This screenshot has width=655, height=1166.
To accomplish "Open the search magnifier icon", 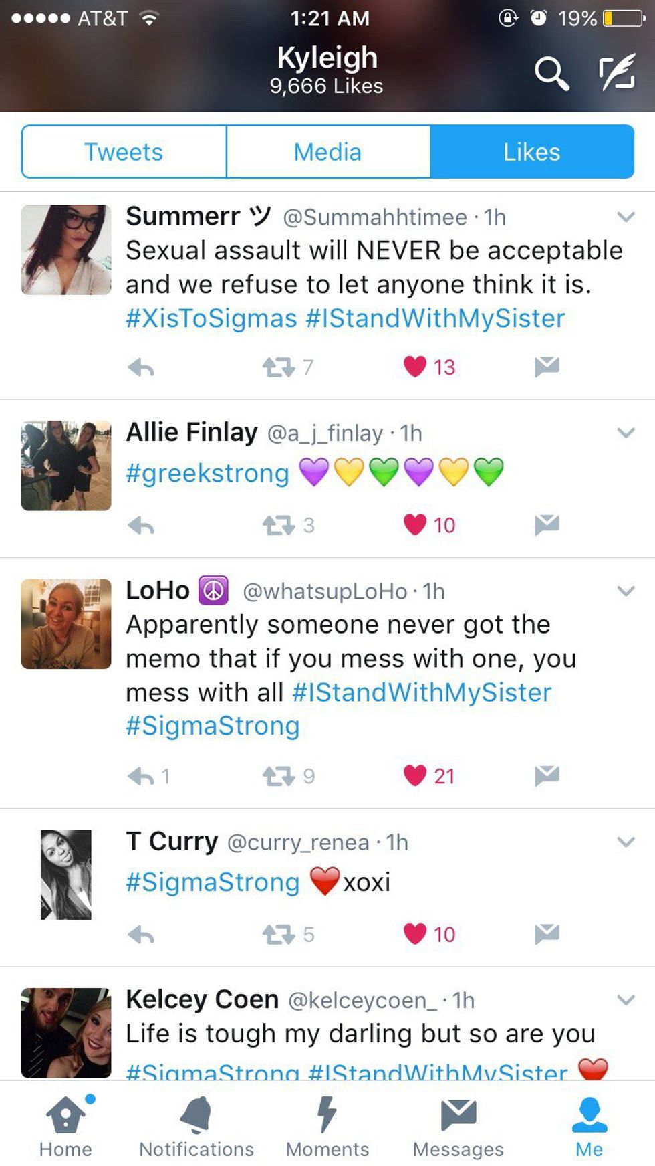I will 551,73.
